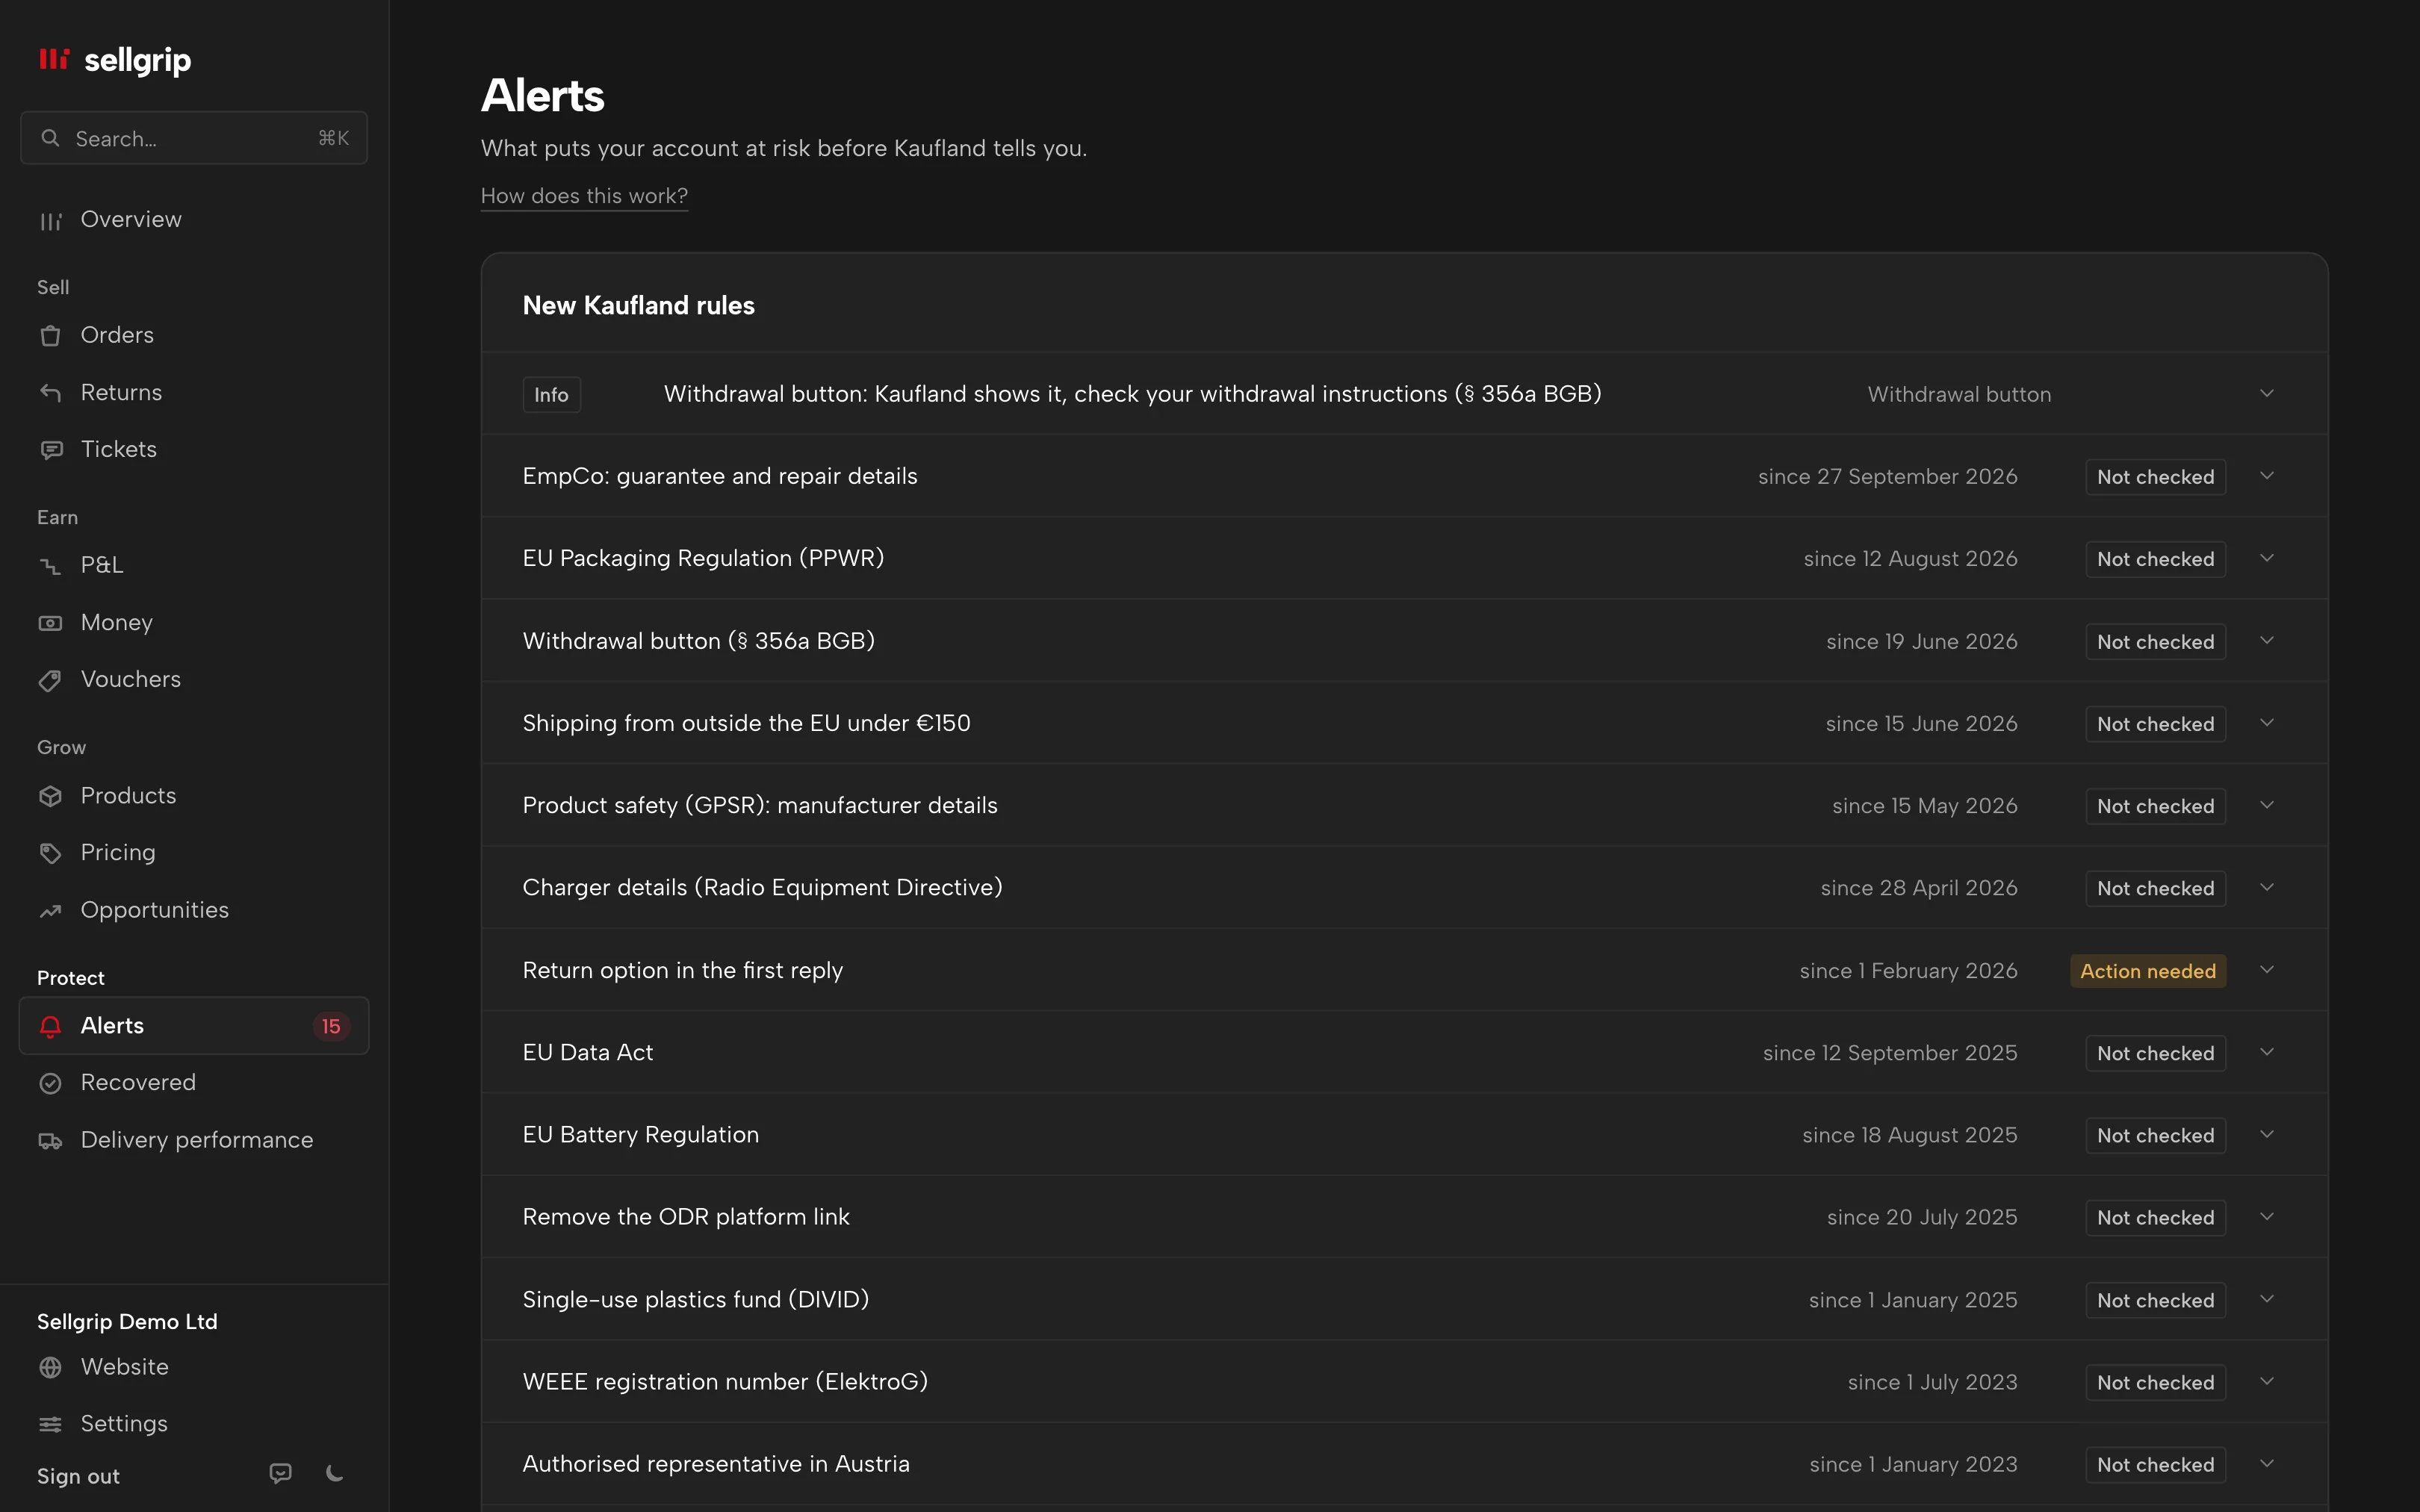The height and width of the screenshot is (1512, 2420).
Task: Open the Returns section
Action: click(x=194, y=393)
